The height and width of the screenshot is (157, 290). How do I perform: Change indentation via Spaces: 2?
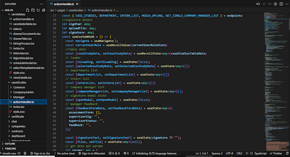pyautogui.click(x=217, y=153)
